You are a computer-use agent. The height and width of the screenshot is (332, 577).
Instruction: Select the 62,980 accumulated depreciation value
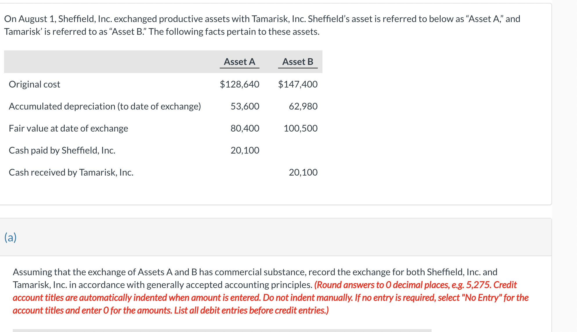coord(303,106)
